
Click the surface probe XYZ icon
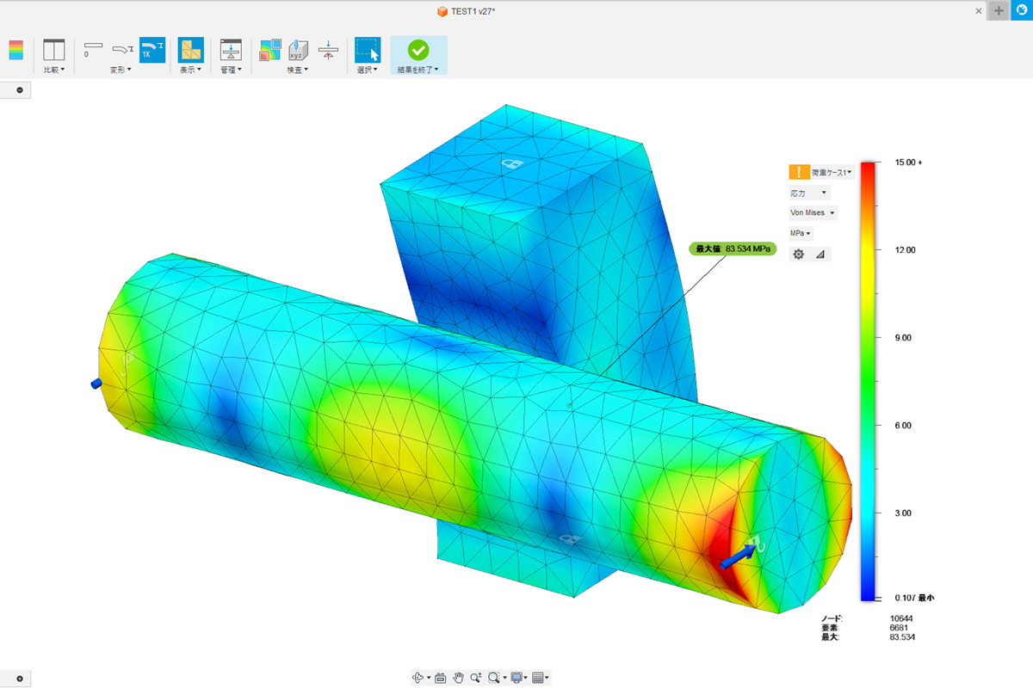tap(299, 50)
